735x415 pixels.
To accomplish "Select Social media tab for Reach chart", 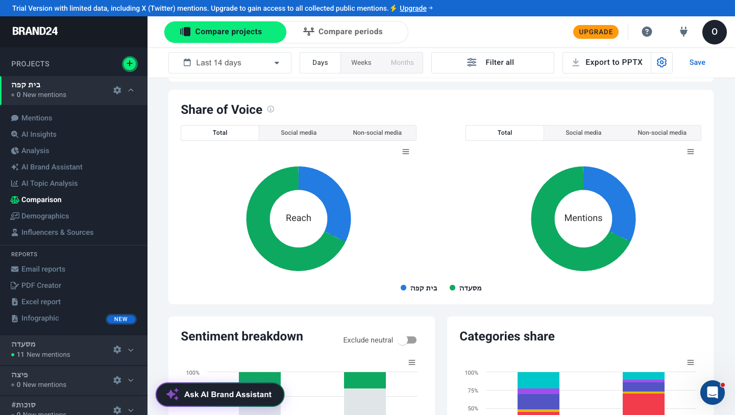I will pyautogui.click(x=299, y=133).
